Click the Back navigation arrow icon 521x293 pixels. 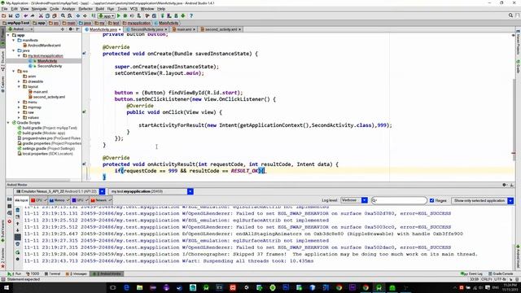click(78, 15)
